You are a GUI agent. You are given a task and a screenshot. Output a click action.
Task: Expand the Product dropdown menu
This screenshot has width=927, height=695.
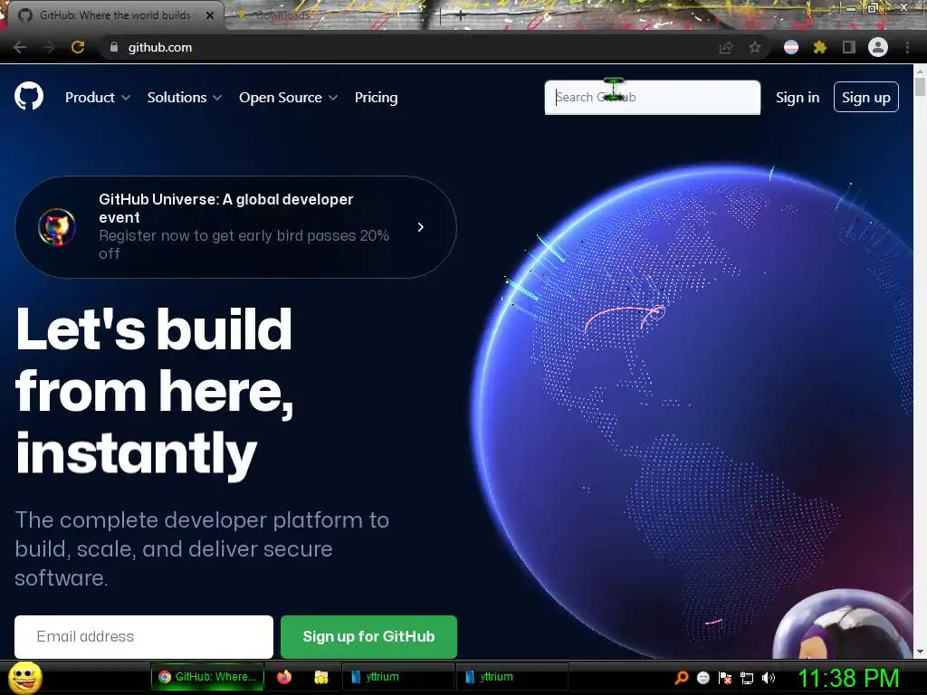pyautogui.click(x=98, y=98)
